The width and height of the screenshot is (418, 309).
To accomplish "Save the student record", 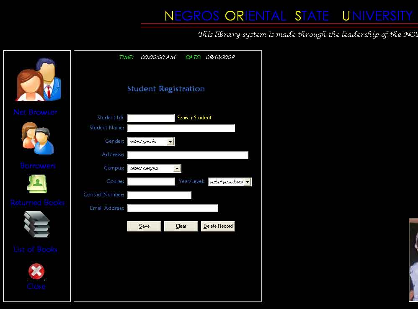I will click(144, 226).
